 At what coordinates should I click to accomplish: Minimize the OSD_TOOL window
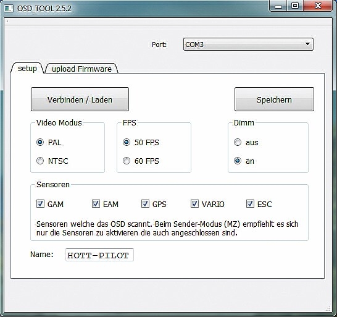(278, 6)
